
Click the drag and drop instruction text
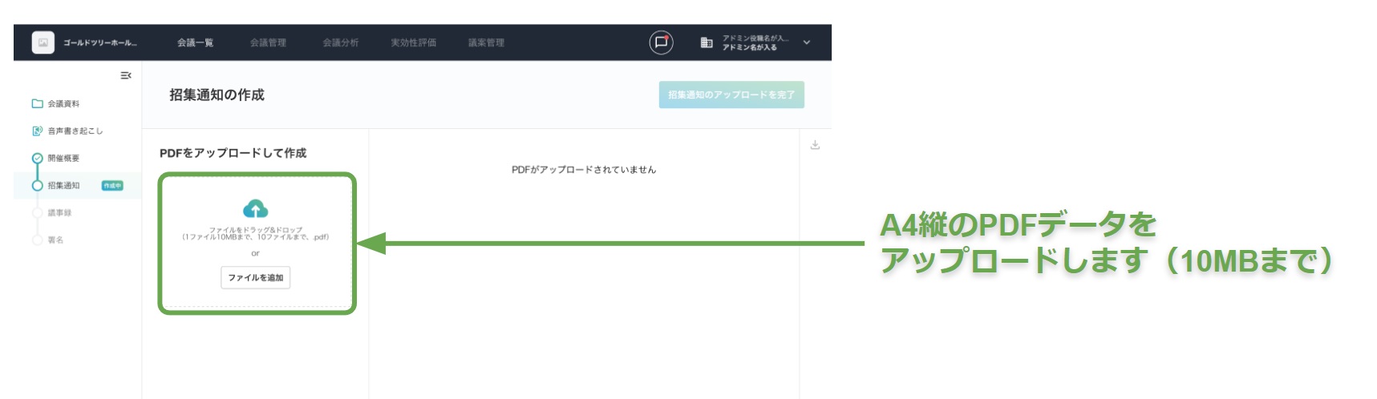click(255, 233)
